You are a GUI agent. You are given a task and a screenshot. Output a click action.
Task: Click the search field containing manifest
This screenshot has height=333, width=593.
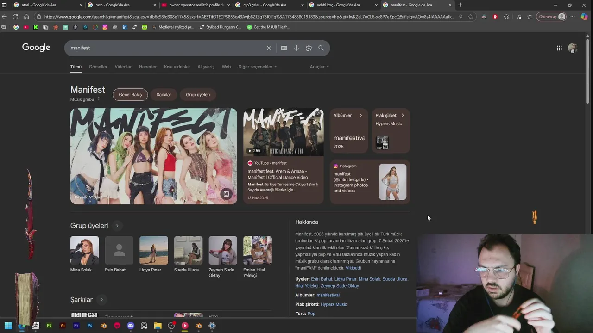(164, 48)
